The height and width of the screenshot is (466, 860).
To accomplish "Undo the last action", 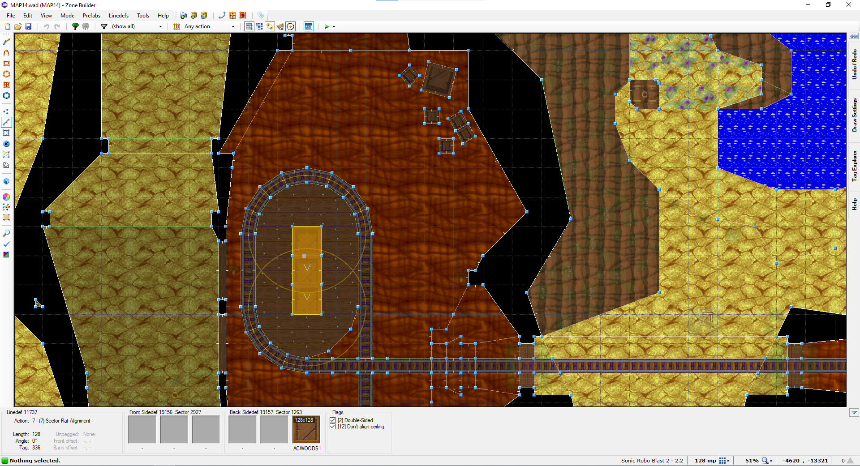I will point(46,26).
